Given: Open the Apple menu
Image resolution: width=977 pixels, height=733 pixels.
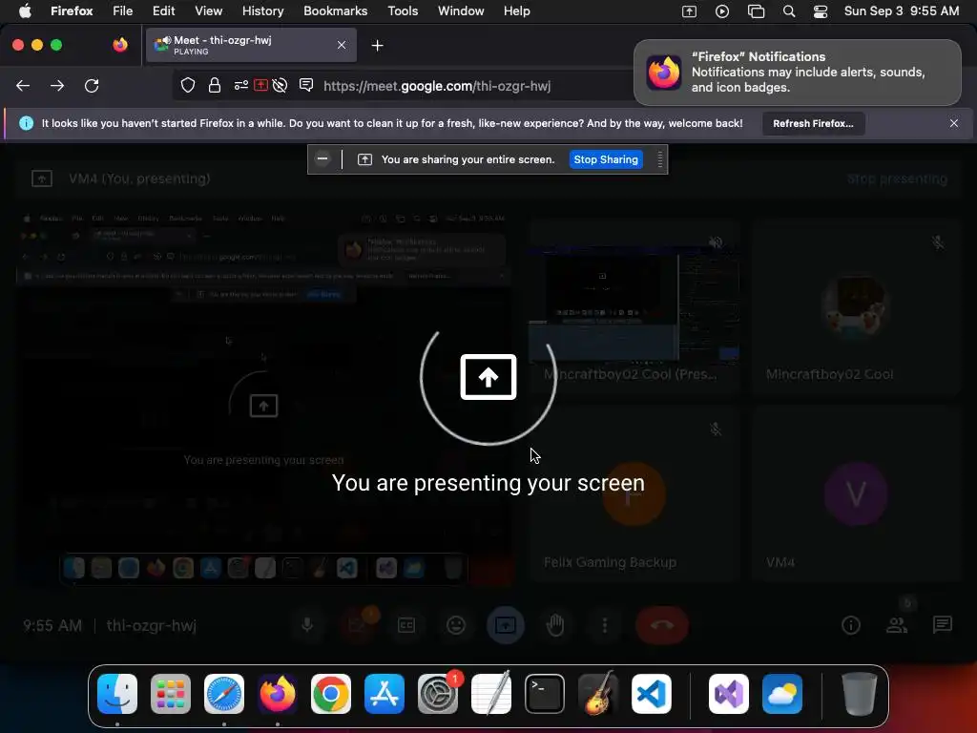Looking at the screenshot, I should (x=24, y=11).
